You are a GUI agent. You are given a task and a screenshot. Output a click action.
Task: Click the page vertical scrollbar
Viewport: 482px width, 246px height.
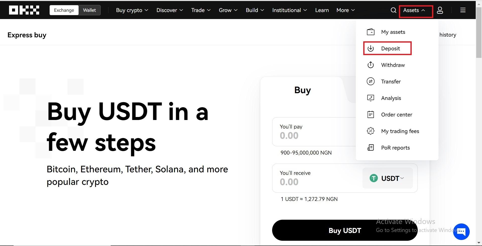pos(479,33)
